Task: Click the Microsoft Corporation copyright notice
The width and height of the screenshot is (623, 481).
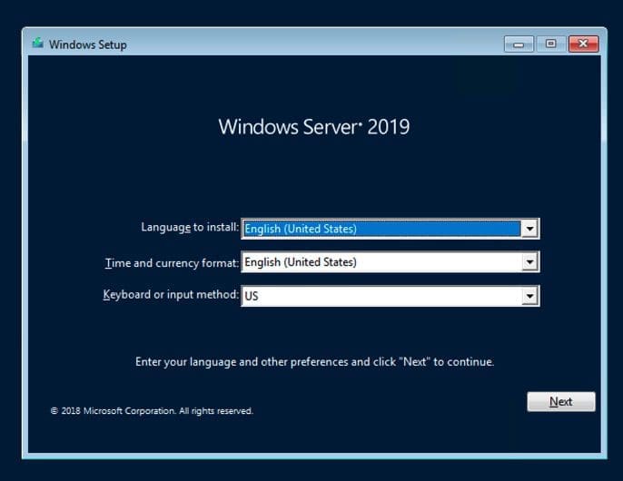Action: [152, 411]
